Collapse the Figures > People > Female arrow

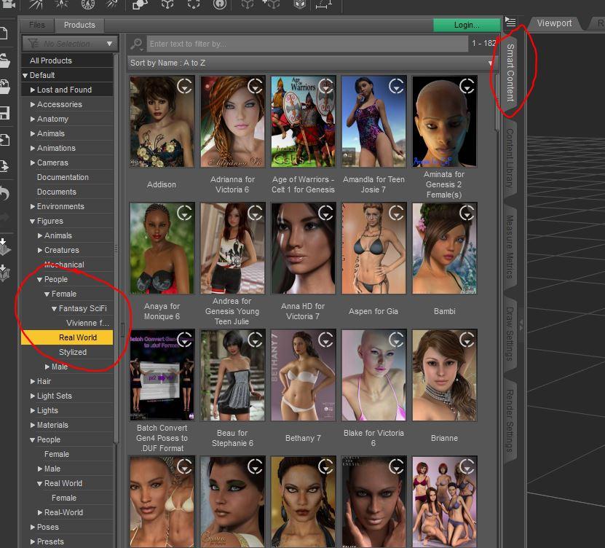[47, 294]
